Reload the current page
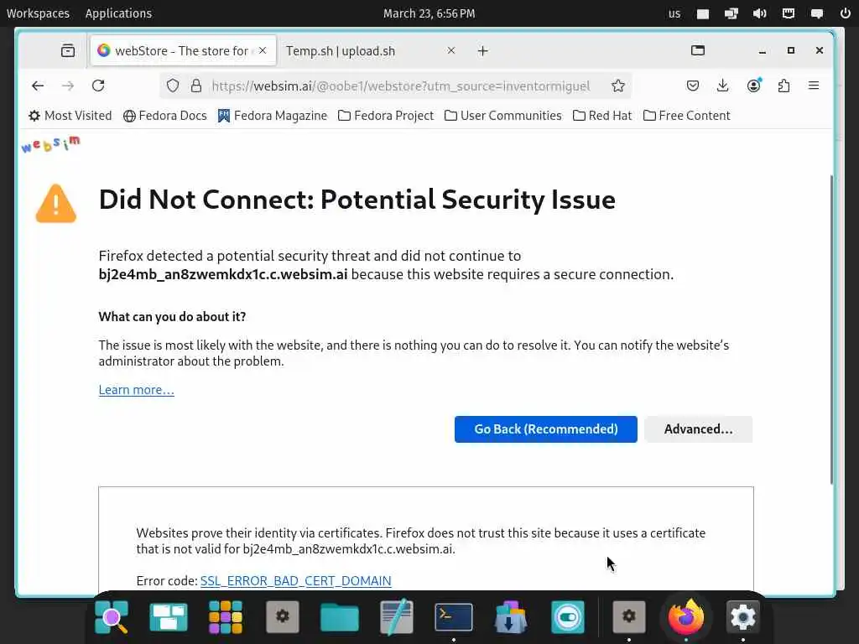The image size is (859, 644). pos(98,86)
